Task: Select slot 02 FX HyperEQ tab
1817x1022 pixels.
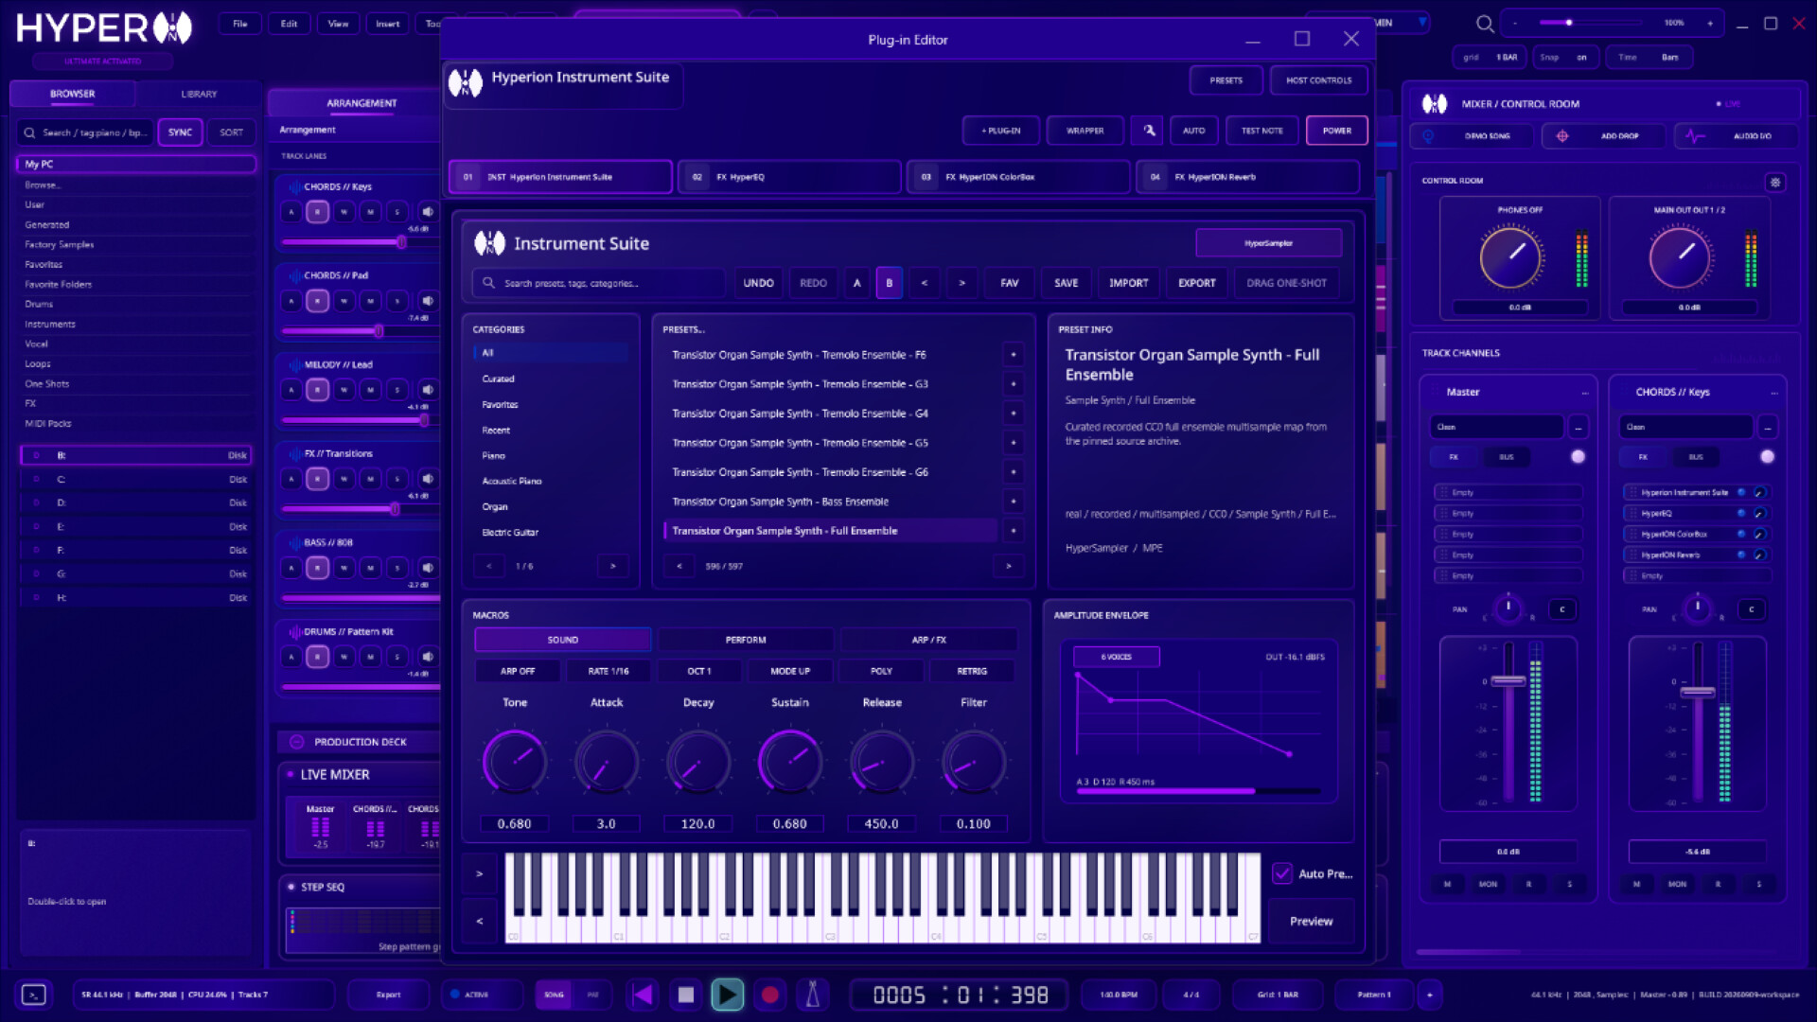Action: coord(789,177)
